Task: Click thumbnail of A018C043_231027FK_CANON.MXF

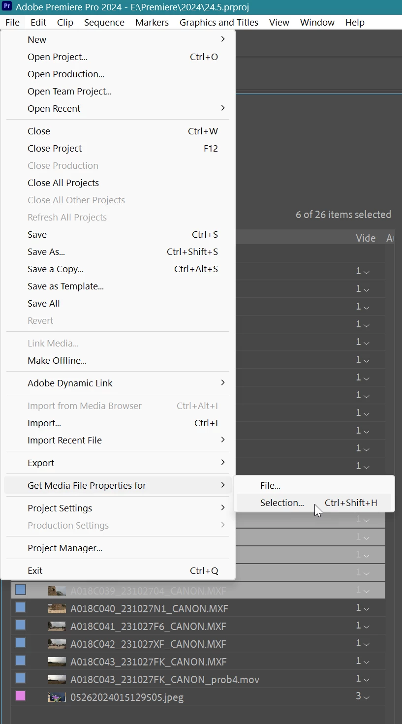Action: pyautogui.click(x=57, y=662)
